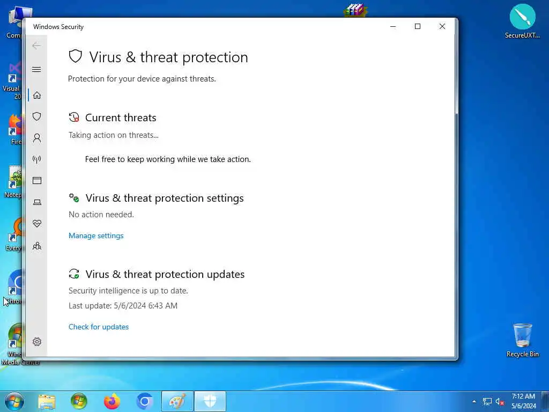
Task: Open Manage settings link
Action: point(96,236)
